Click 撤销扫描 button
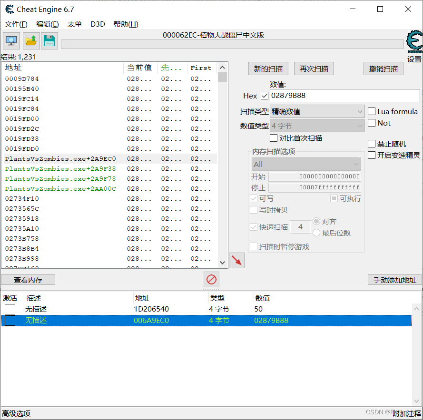The image size is (423, 420). 384,69
